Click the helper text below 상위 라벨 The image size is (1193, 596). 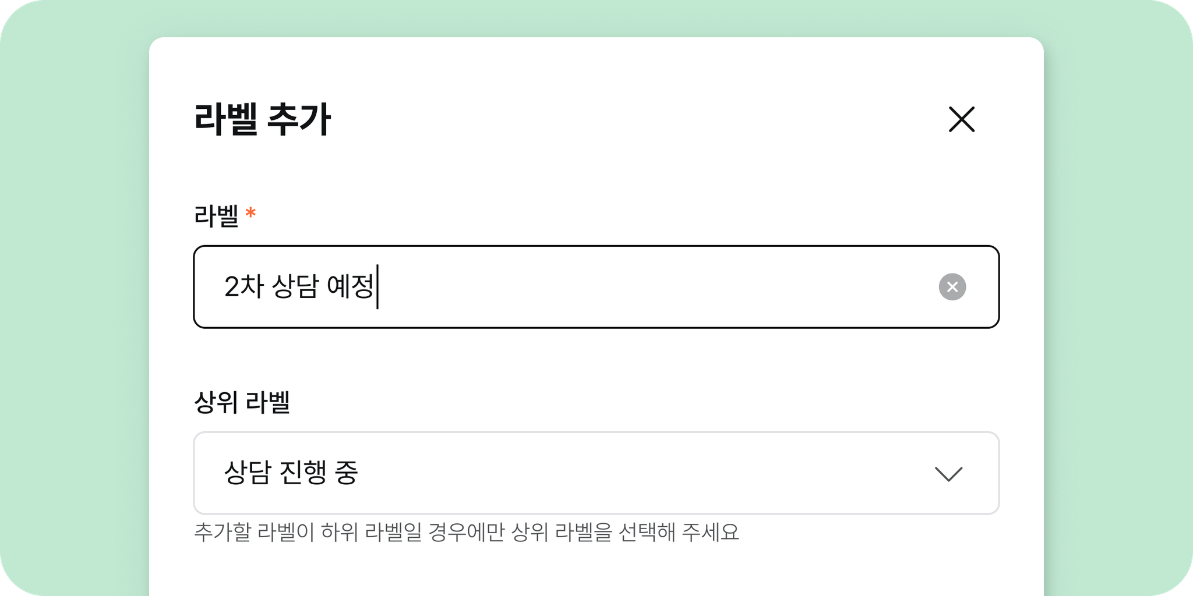[466, 533]
